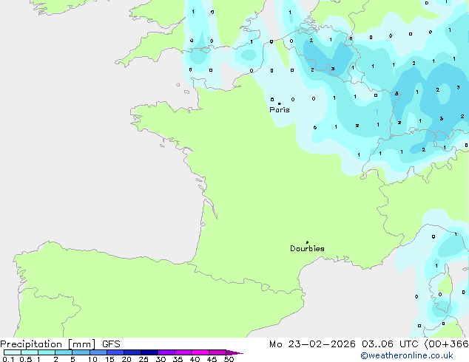Select the 5–10 mm legend swatch

pyautogui.click(x=81, y=352)
